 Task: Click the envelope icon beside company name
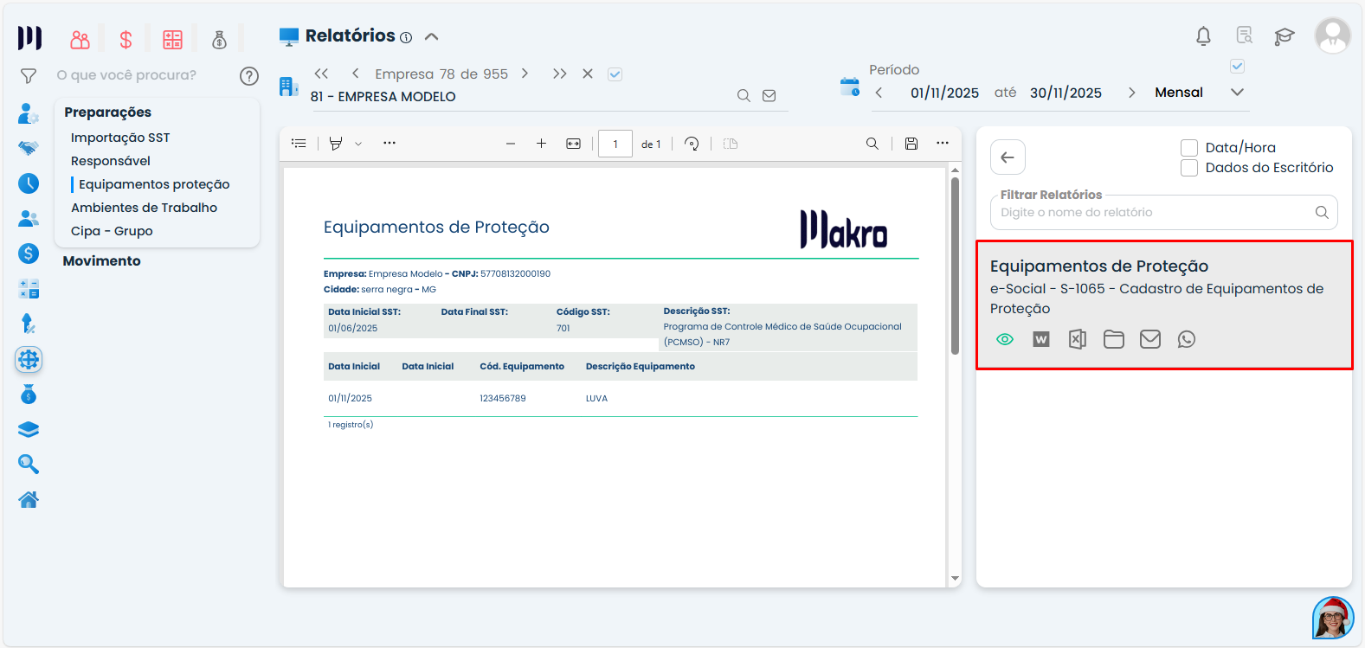click(x=769, y=96)
